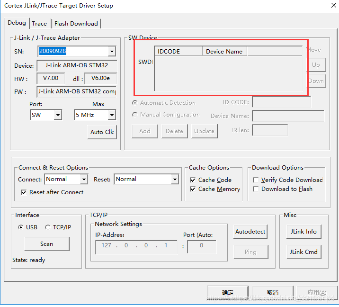Open the Connect Normal dropdown
Image resolution: width=339 pixels, height=307 pixels.
[x=84, y=180]
